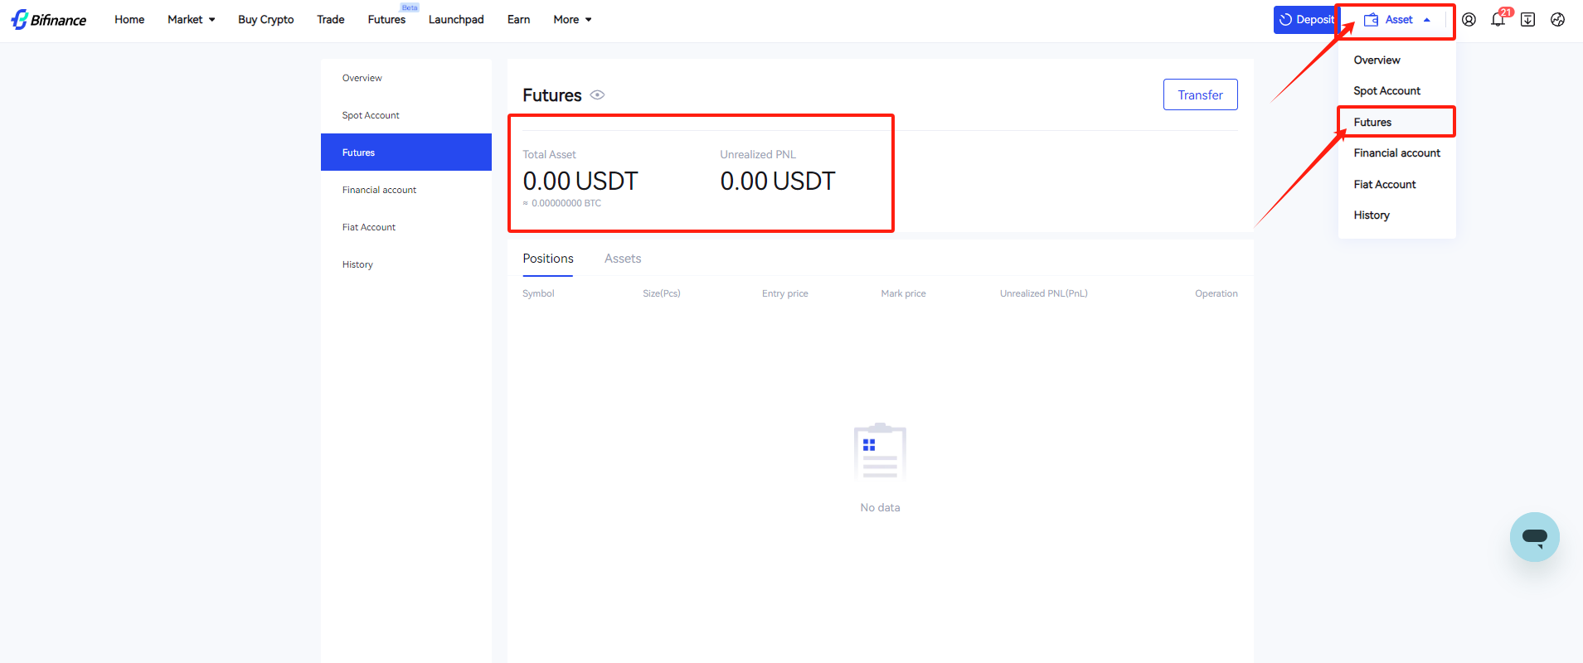This screenshot has height=663, width=1583.
Task: Open Launchpad in the top navigation
Action: [x=456, y=20]
